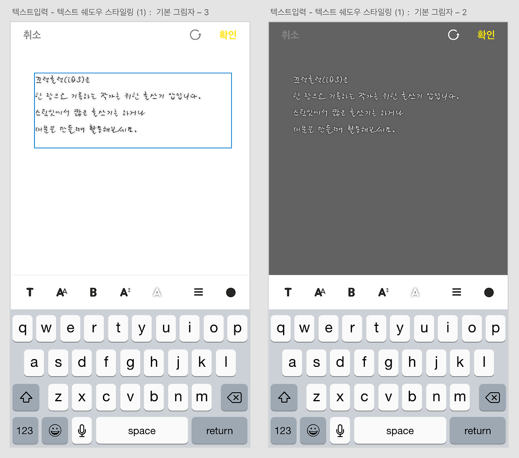
Task: Open font size AA icon in left toolbar
Action: 62,292
